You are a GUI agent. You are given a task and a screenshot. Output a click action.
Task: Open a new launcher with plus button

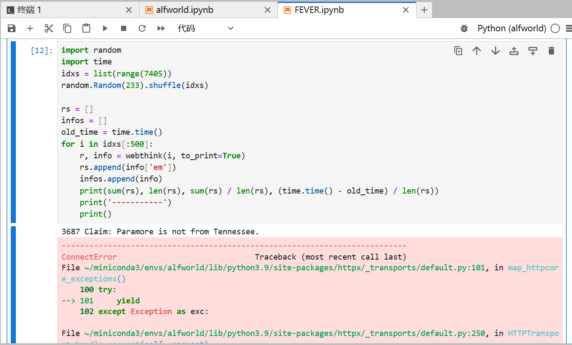click(424, 9)
